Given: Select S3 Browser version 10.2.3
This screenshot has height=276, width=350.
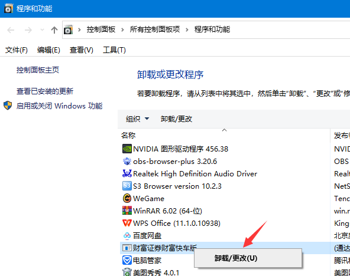Looking at the screenshot, I should click(x=177, y=186).
